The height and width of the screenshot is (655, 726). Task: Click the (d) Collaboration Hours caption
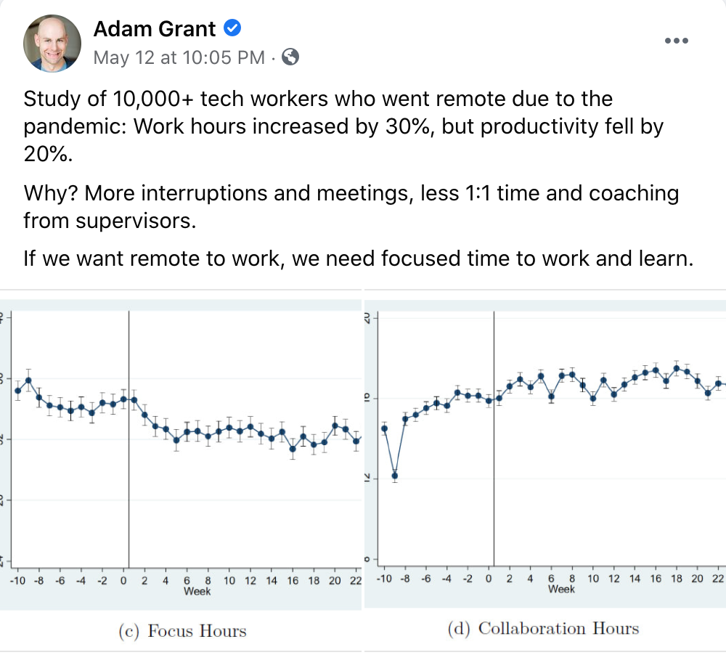click(x=543, y=629)
